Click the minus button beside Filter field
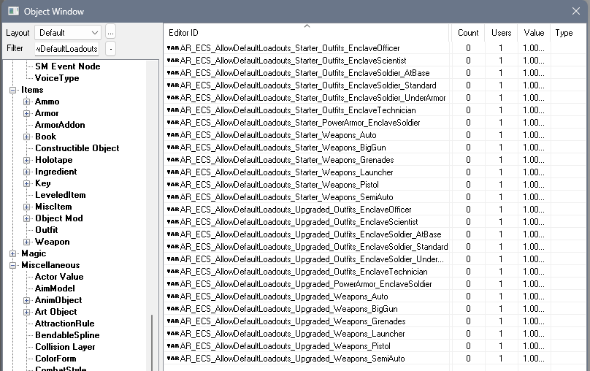590x371 pixels. (x=110, y=49)
